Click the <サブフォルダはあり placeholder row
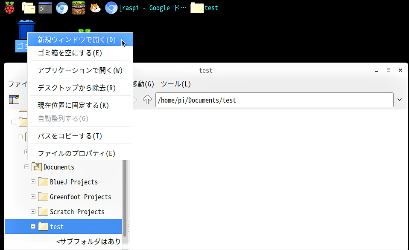Image resolution: width=409 pixels, height=250 pixels. [89, 241]
